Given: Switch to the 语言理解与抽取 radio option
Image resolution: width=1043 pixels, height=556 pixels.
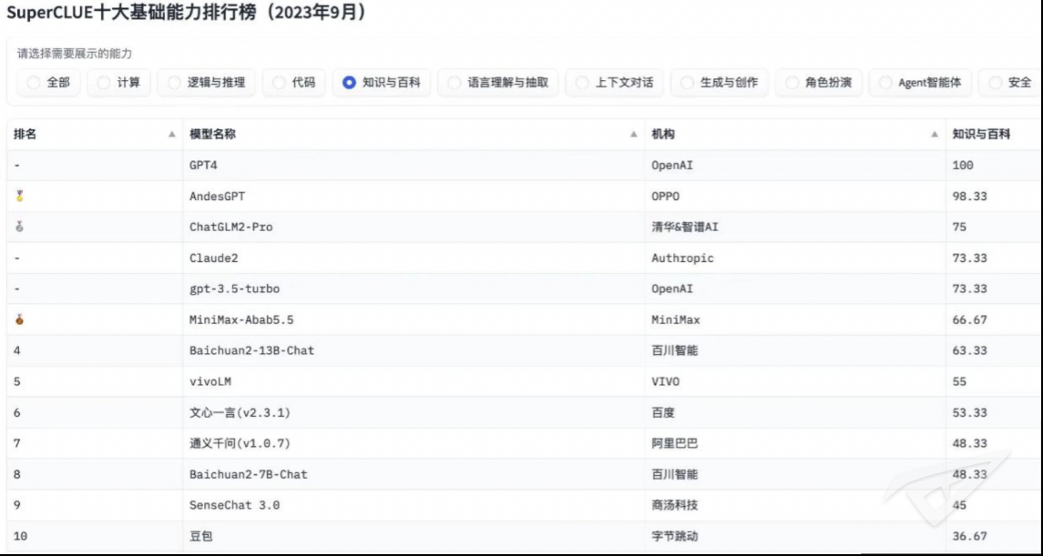Looking at the screenshot, I should pyautogui.click(x=455, y=83).
